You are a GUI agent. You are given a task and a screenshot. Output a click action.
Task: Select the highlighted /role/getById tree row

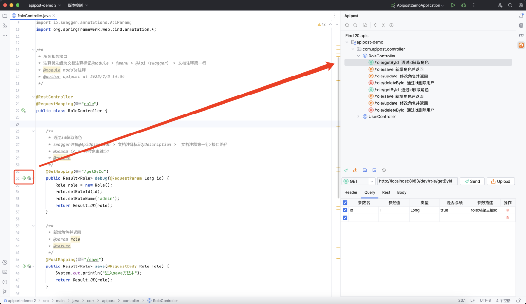[x=428, y=62]
